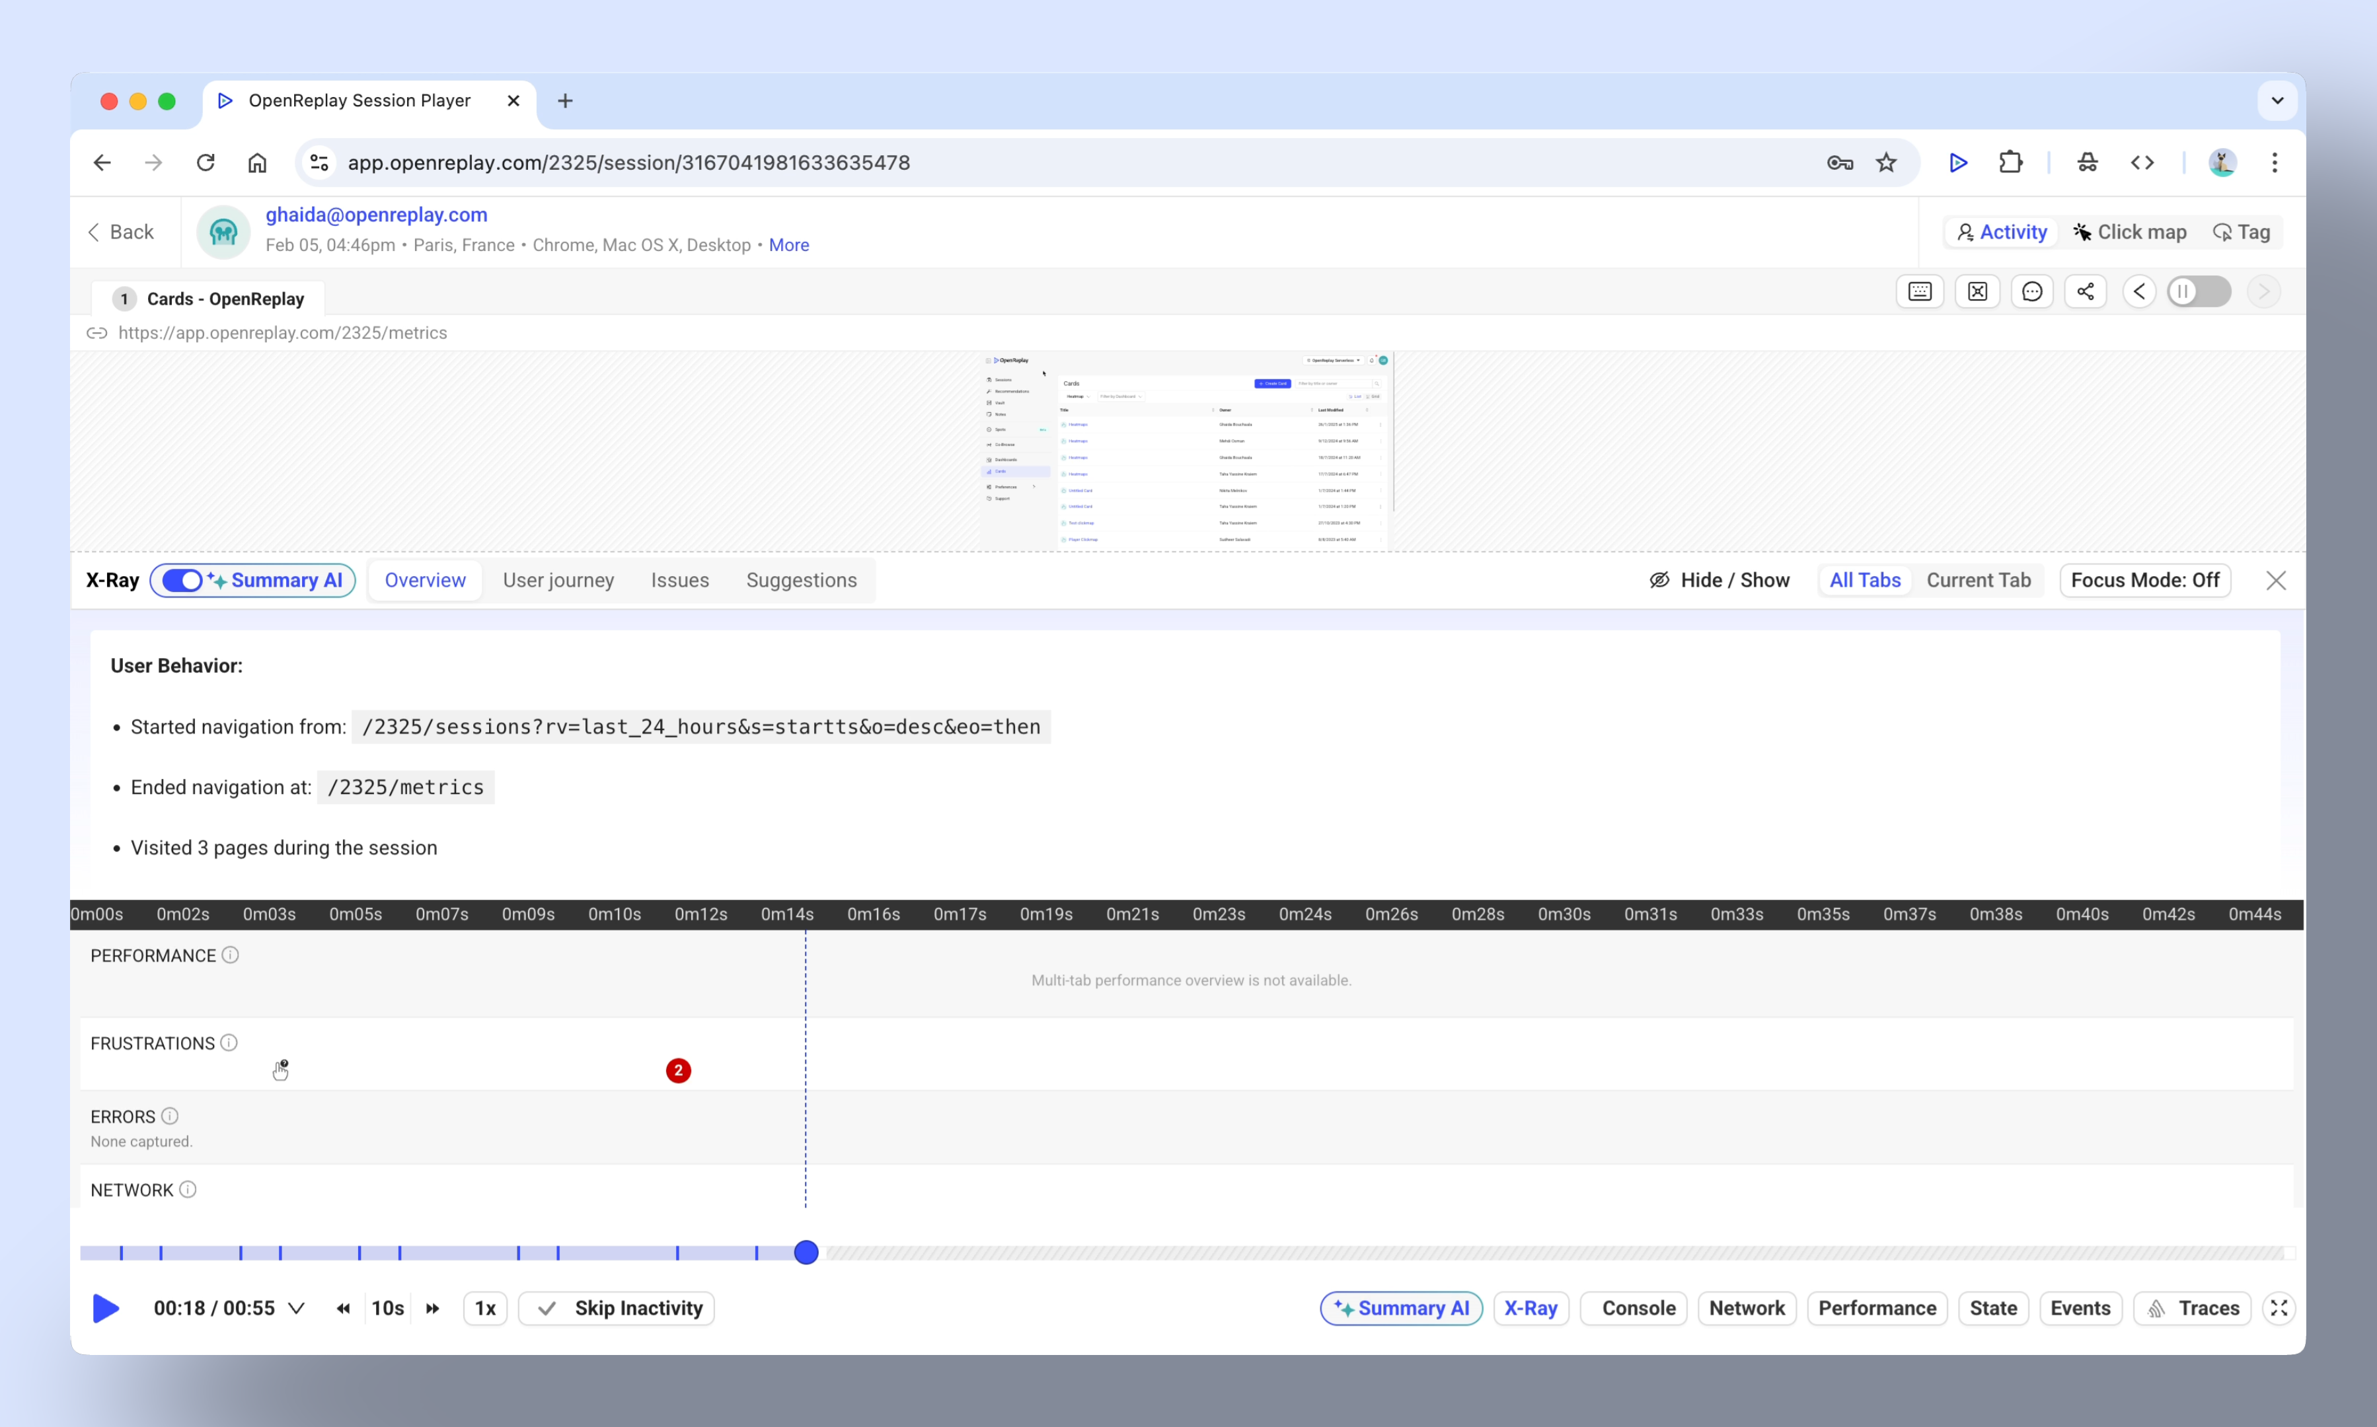Viewport: 2377px width, 1427px height.
Task: Click the bottom Summary AI button
Action: (1401, 1308)
